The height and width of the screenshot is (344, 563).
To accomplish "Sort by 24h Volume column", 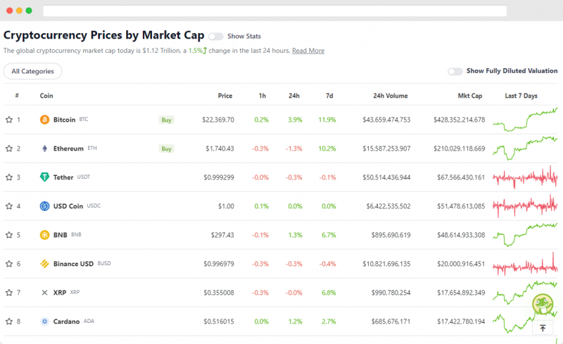I will pyautogui.click(x=391, y=96).
